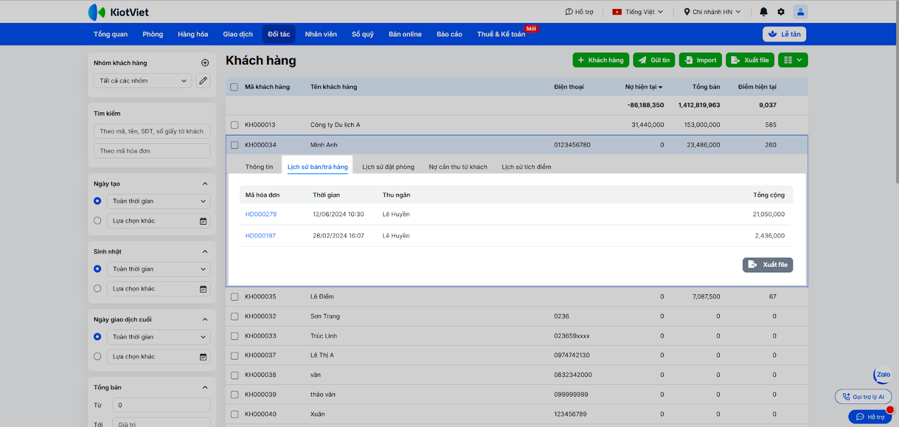The width and height of the screenshot is (899, 427).
Task: Select Lựa chọn khác radio under Sinh nhật
Action: pos(98,289)
